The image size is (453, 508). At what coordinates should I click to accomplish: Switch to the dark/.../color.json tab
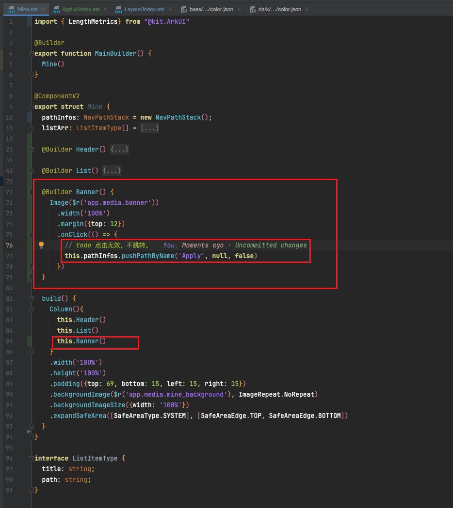[279, 9]
